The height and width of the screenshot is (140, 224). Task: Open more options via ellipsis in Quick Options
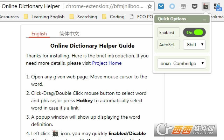point(204,19)
